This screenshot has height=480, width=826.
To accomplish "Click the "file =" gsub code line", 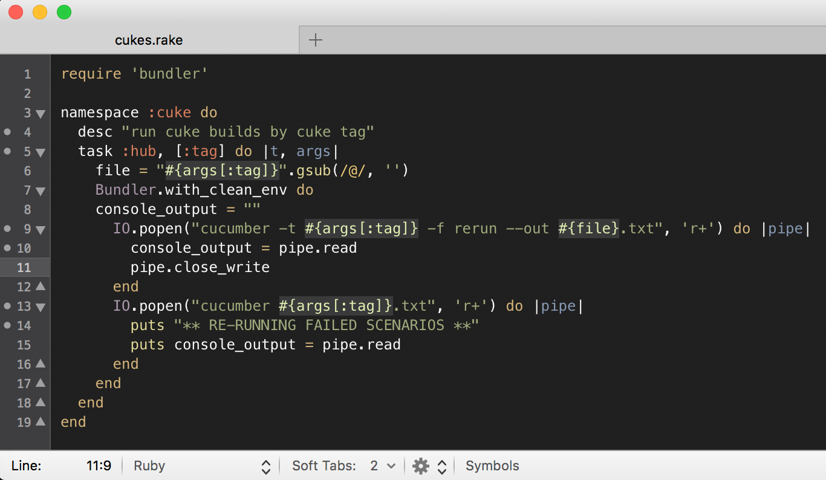I will click(253, 170).
